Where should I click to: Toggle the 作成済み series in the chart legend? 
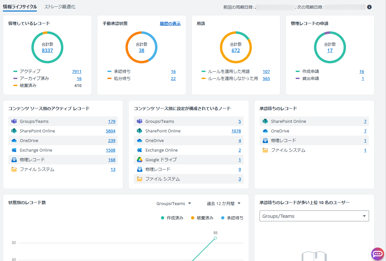(172, 218)
